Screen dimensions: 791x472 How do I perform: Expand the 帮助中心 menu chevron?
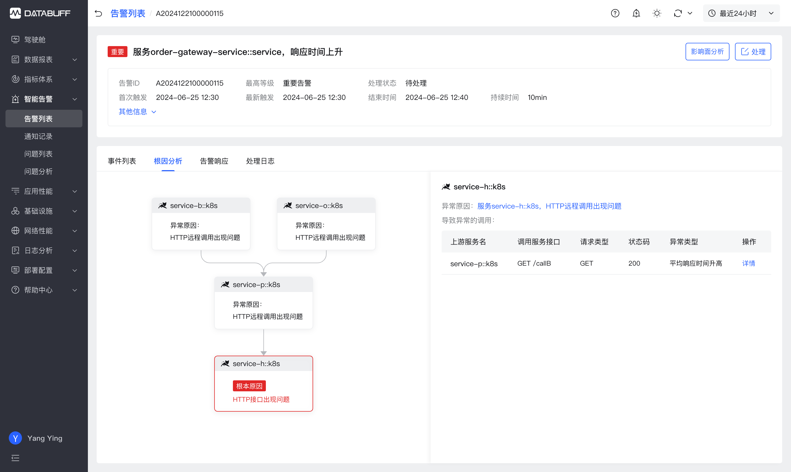75,290
